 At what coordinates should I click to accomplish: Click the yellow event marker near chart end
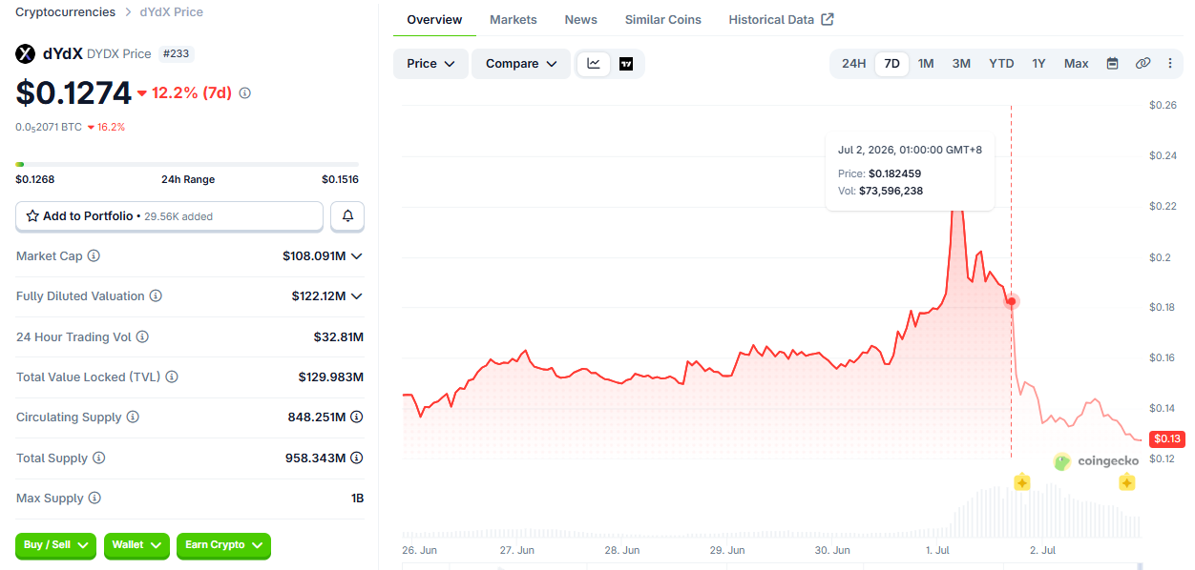pyautogui.click(x=1126, y=482)
